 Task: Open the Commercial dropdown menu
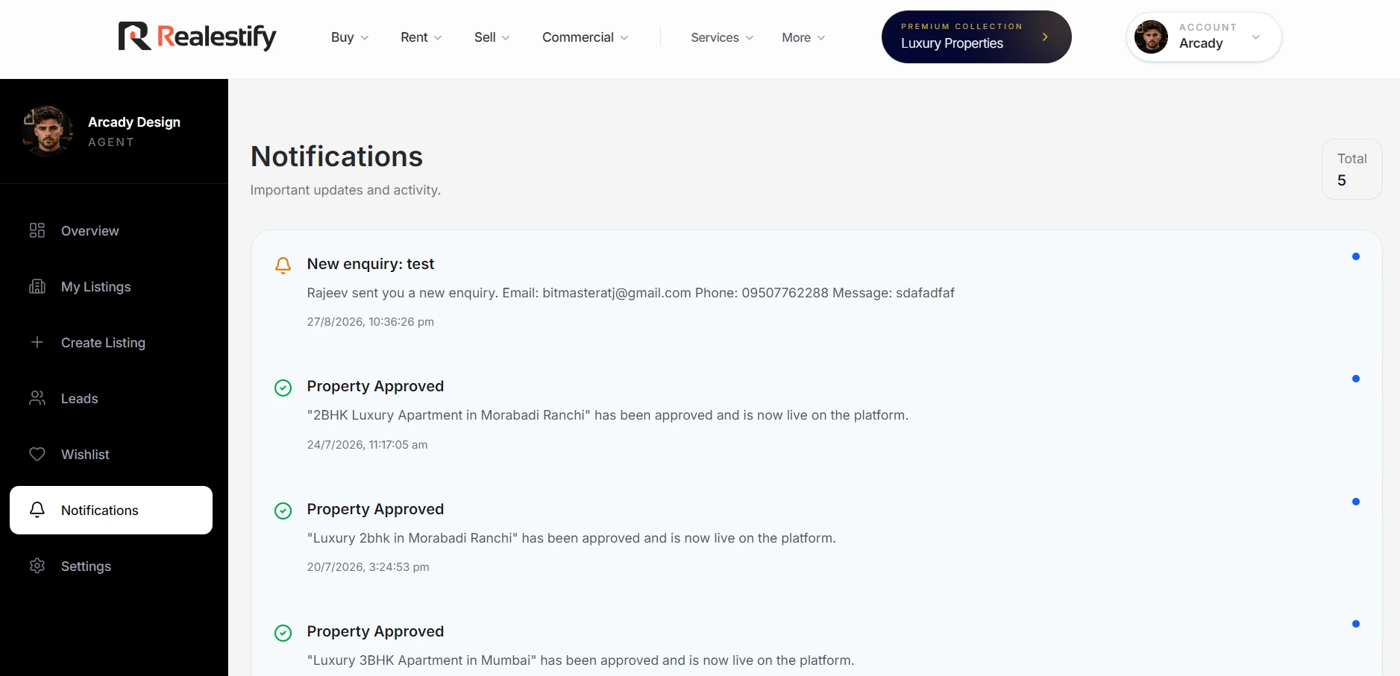(x=586, y=37)
